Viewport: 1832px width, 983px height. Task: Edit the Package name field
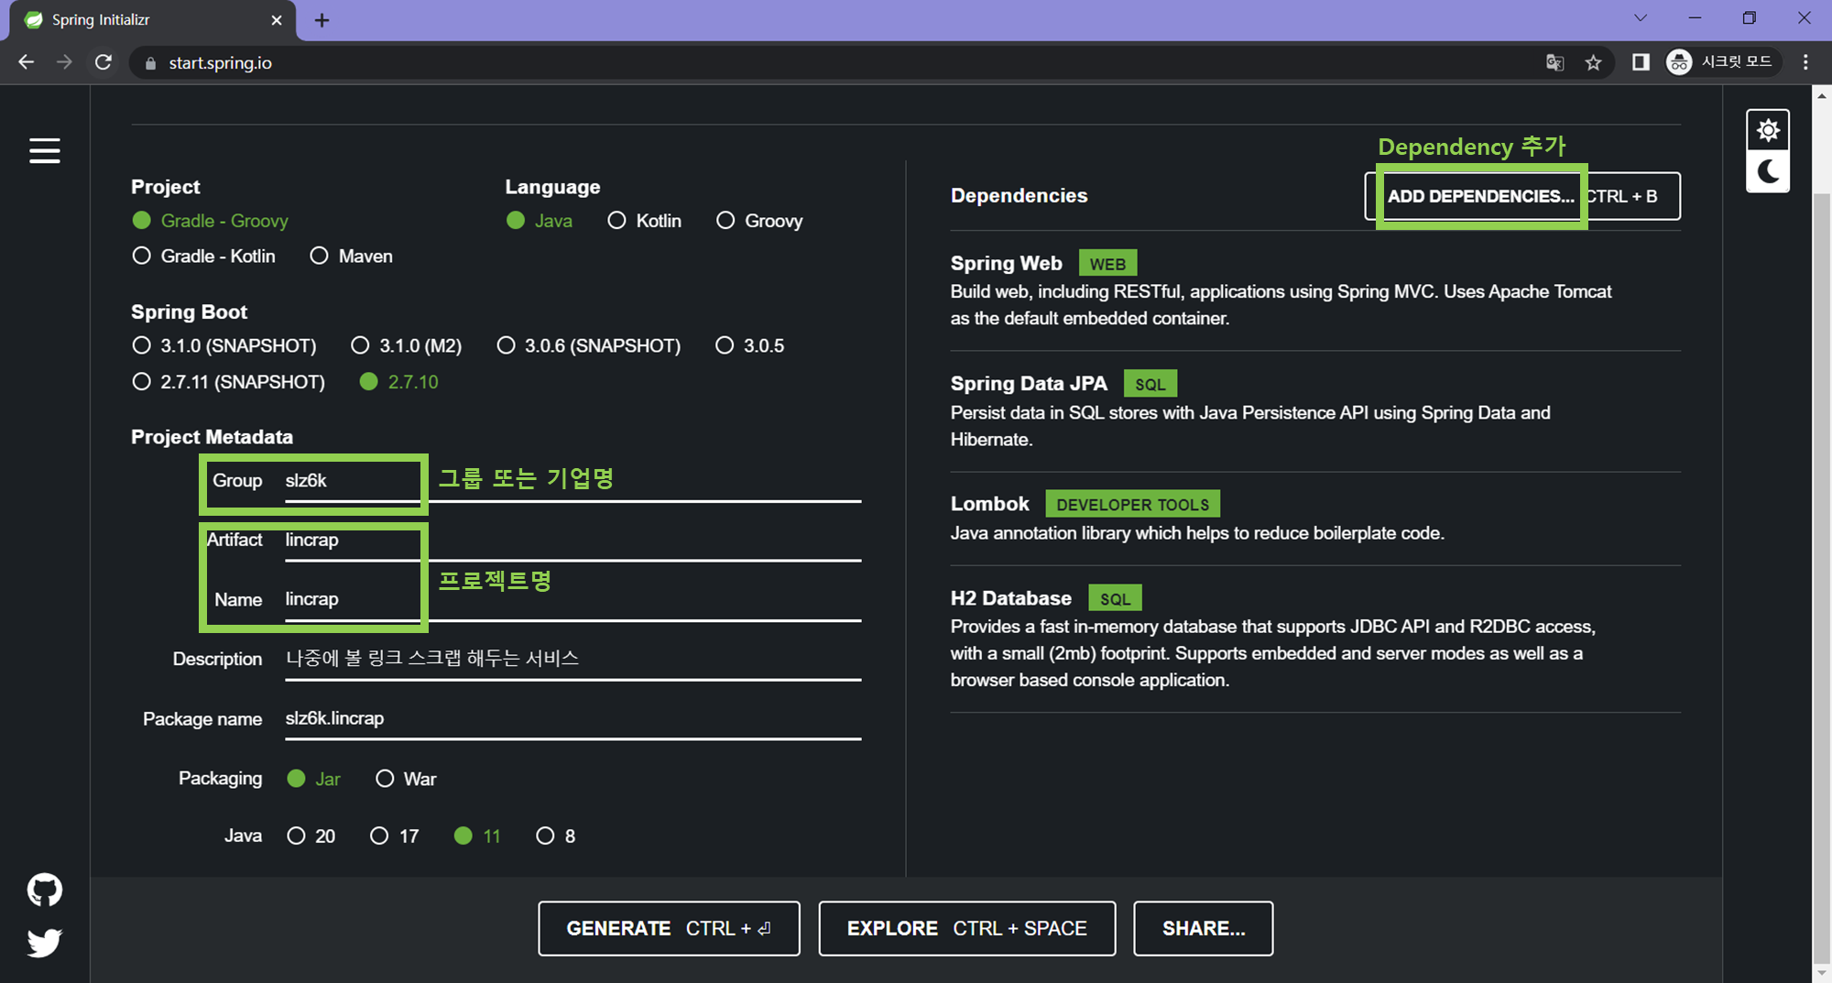point(572,719)
